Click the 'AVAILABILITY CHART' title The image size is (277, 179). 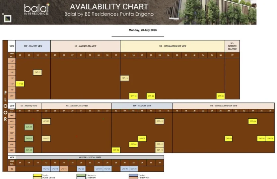[109, 7]
